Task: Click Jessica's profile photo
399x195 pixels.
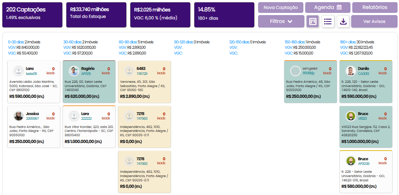Action: [18, 116]
